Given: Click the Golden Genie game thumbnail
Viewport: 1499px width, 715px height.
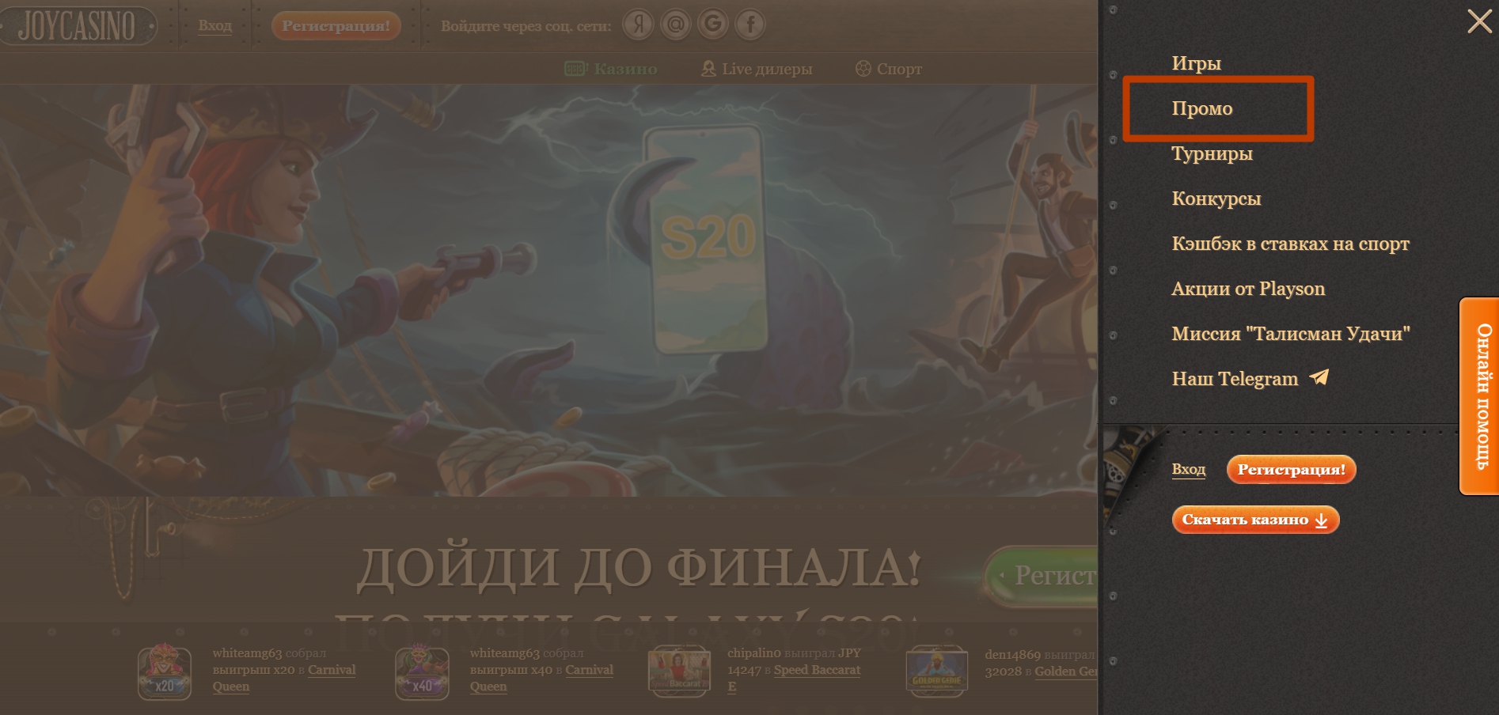Looking at the screenshot, I should click(937, 672).
